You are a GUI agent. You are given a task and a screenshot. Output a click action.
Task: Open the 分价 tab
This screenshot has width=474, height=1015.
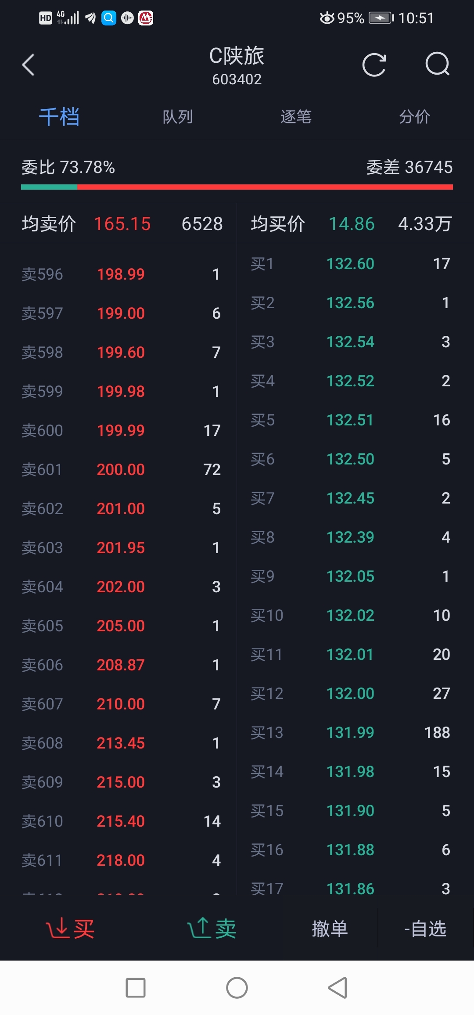coord(414,117)
